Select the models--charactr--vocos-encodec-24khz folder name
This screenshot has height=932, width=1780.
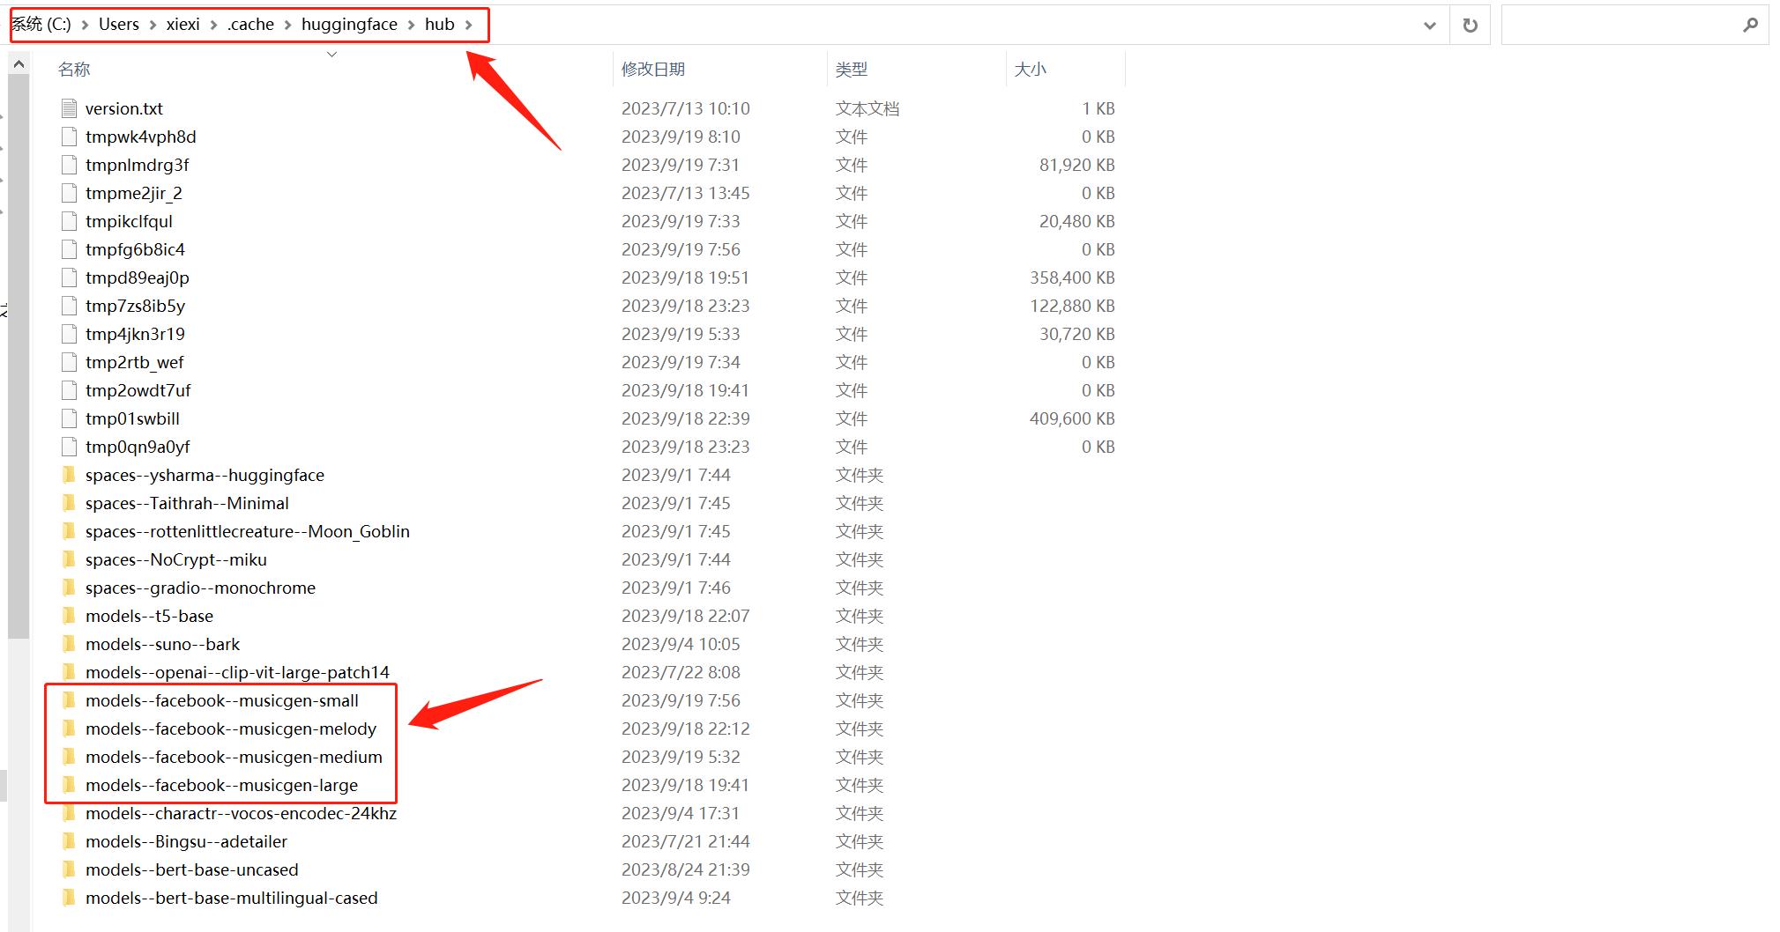point(241,813)
